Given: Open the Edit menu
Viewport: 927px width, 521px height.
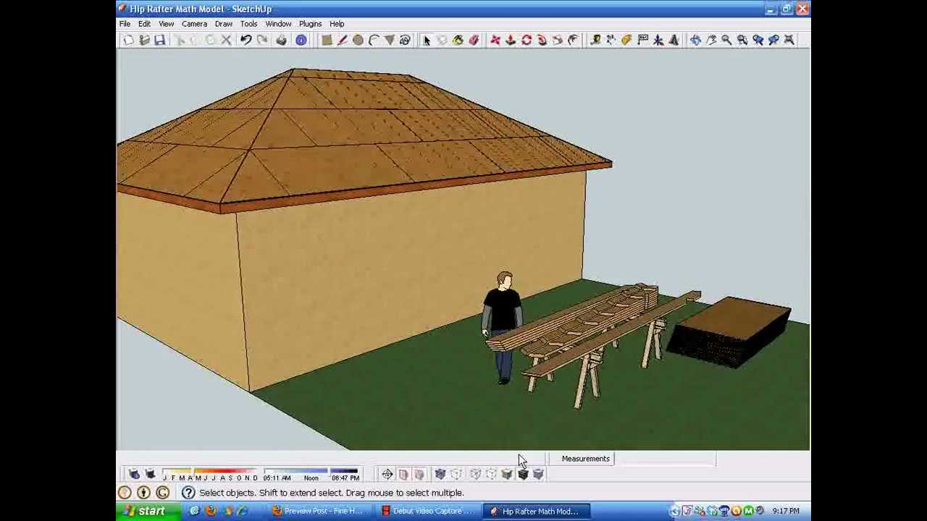Looking at the screenshot, I should [144, 24].
